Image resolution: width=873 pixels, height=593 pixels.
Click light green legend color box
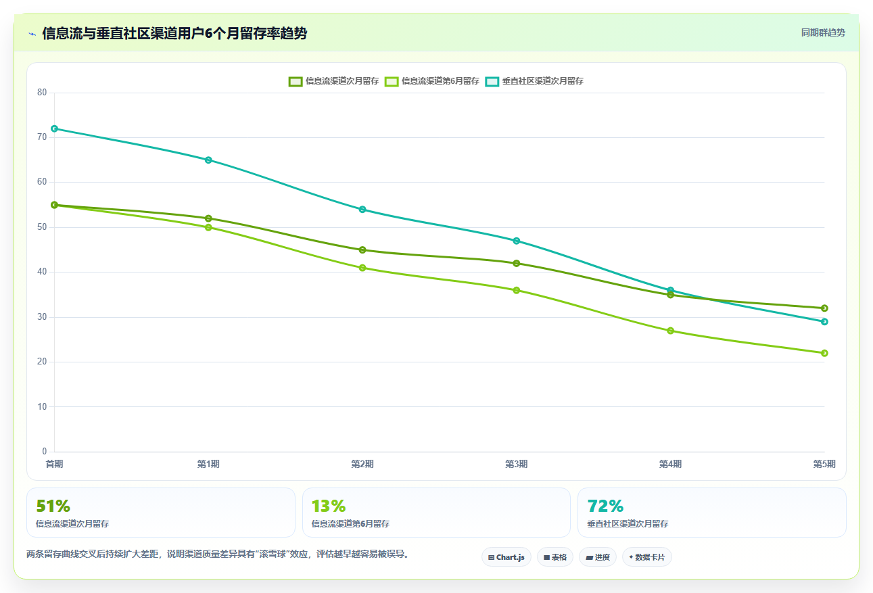point(392,81)
